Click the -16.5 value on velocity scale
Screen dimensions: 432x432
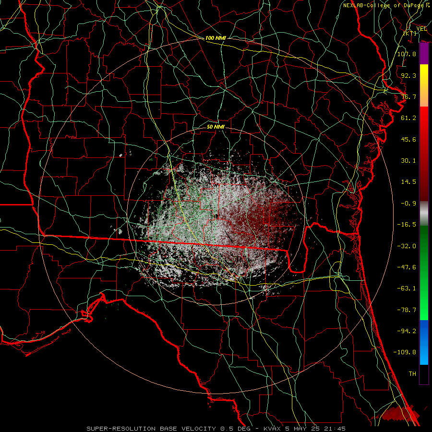point(407,225)
